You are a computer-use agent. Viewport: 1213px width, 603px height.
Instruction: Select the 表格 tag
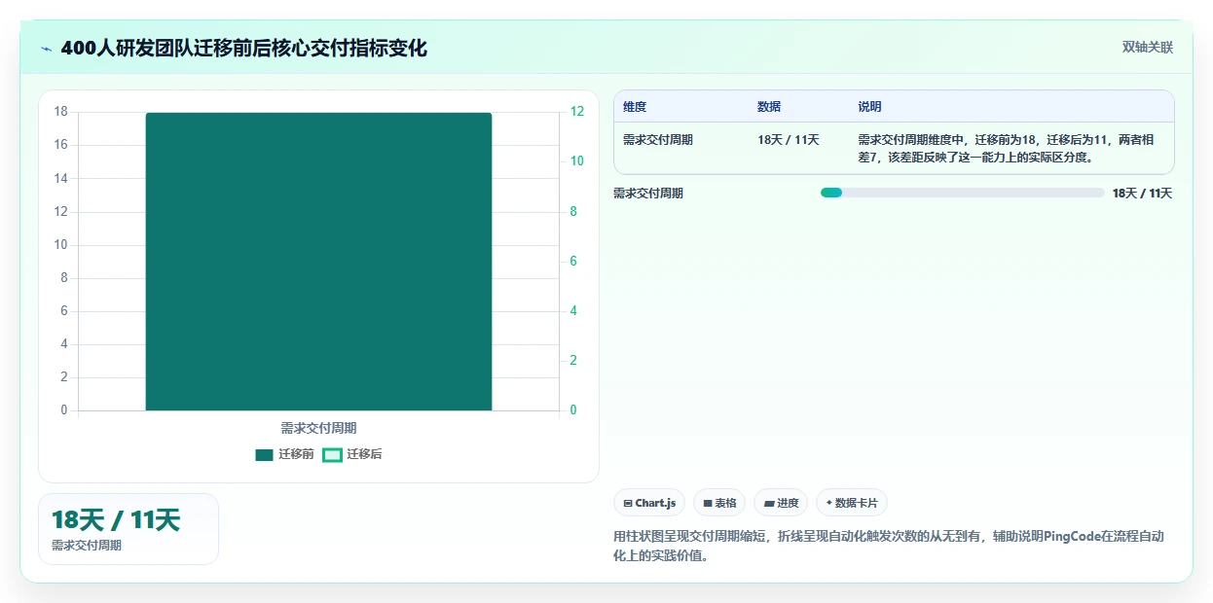tap(719, 503)
